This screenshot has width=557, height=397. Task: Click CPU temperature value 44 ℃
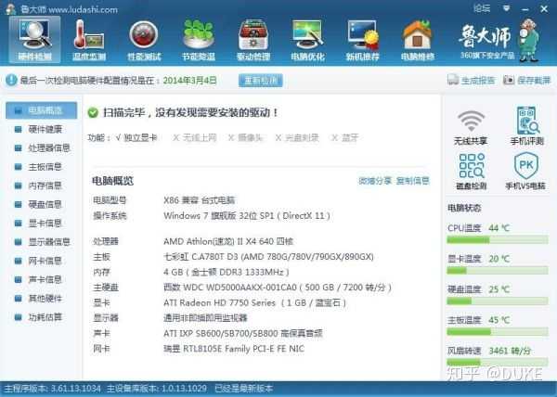(x=499, y=228)
